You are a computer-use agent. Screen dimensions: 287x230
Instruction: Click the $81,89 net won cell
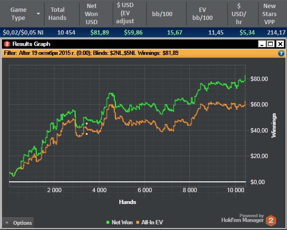pos(99,33)
